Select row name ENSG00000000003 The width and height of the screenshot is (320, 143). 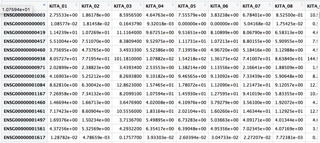(24, 15)
